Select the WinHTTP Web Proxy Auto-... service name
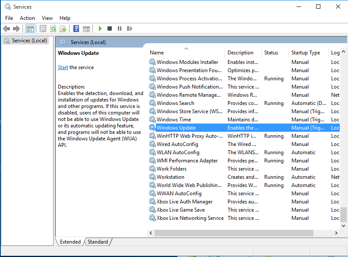The width and height of the screenshot is (348, 257). pos(190,136)
